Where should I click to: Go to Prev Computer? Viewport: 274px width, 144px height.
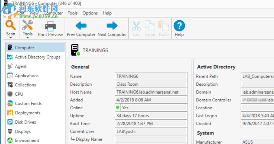click(x=81, y=29)
